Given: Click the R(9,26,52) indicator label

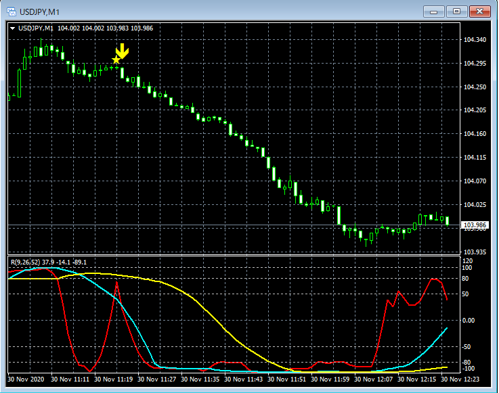Looking at the screenshot, I should coord(24,262).
